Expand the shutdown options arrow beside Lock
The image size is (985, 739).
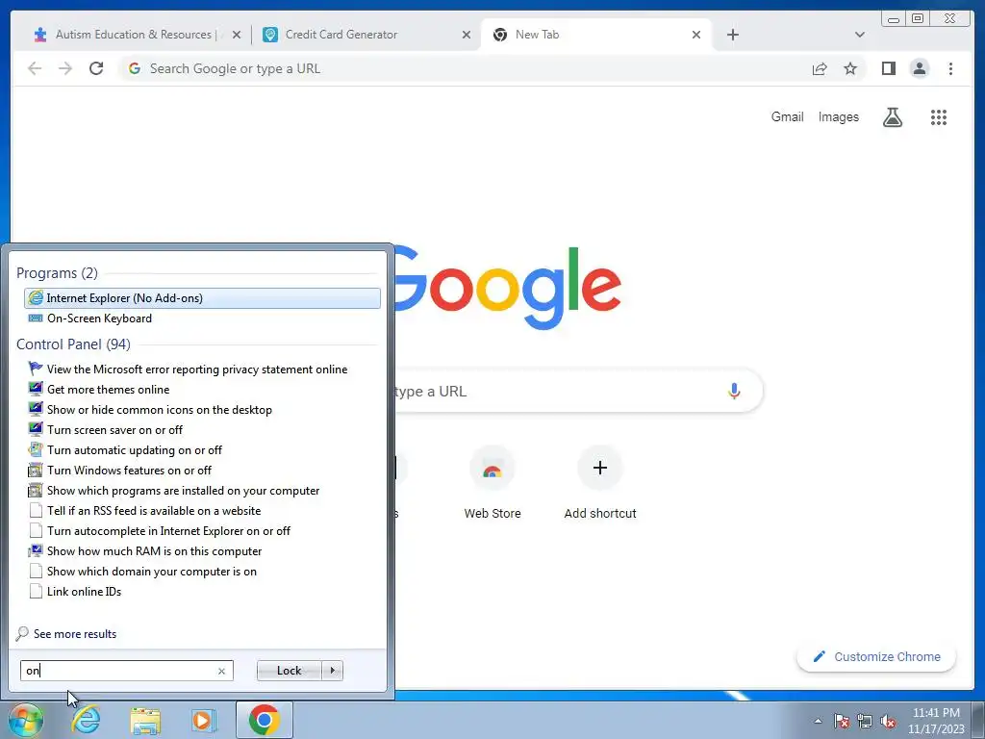tap(332, 671)
